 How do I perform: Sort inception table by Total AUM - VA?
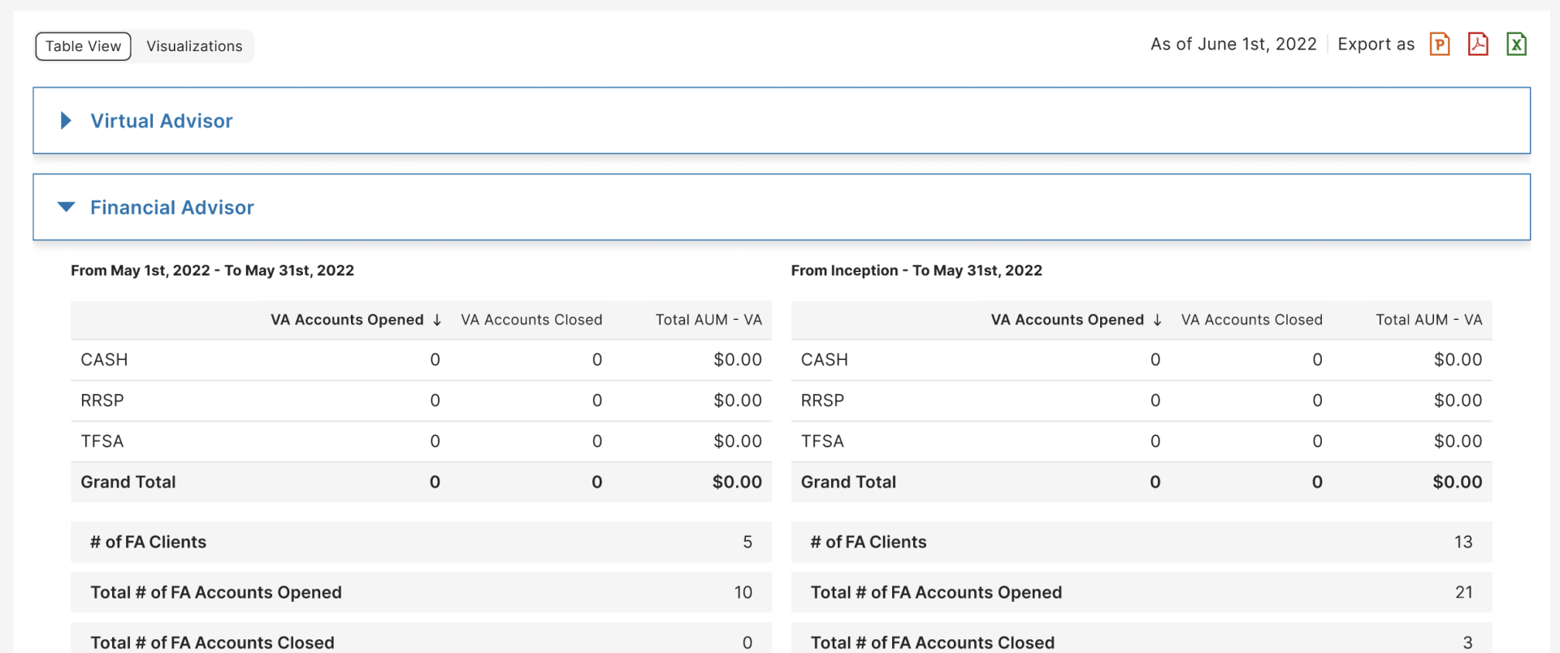(1428, 320)
